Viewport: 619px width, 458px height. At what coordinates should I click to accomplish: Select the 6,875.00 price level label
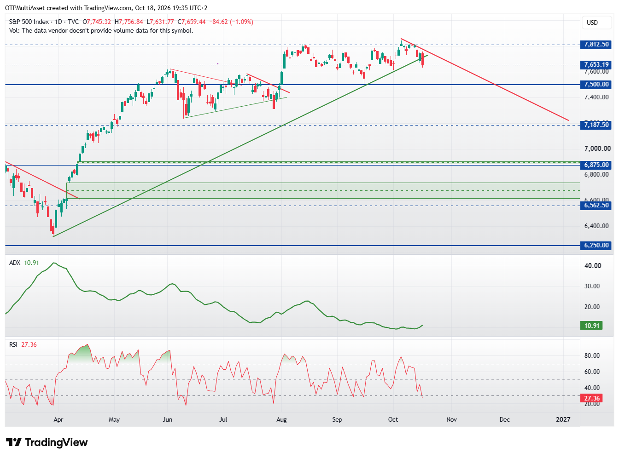coord(596,165)
